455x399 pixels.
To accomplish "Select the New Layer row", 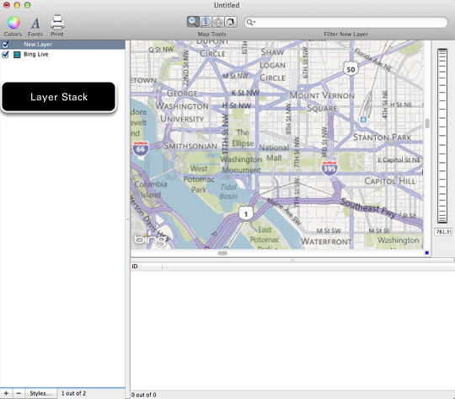I will tap(62, 45).
